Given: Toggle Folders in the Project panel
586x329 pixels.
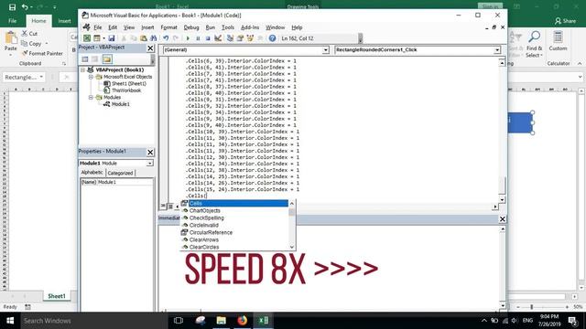Looking at the screenshot, I should coord(107,59).
